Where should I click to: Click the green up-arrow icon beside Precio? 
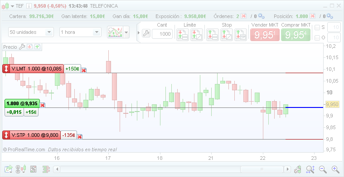pyautogui.click(x=37, y=47)
